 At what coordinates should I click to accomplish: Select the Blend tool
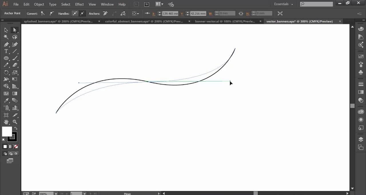click(x=15, y=100)
